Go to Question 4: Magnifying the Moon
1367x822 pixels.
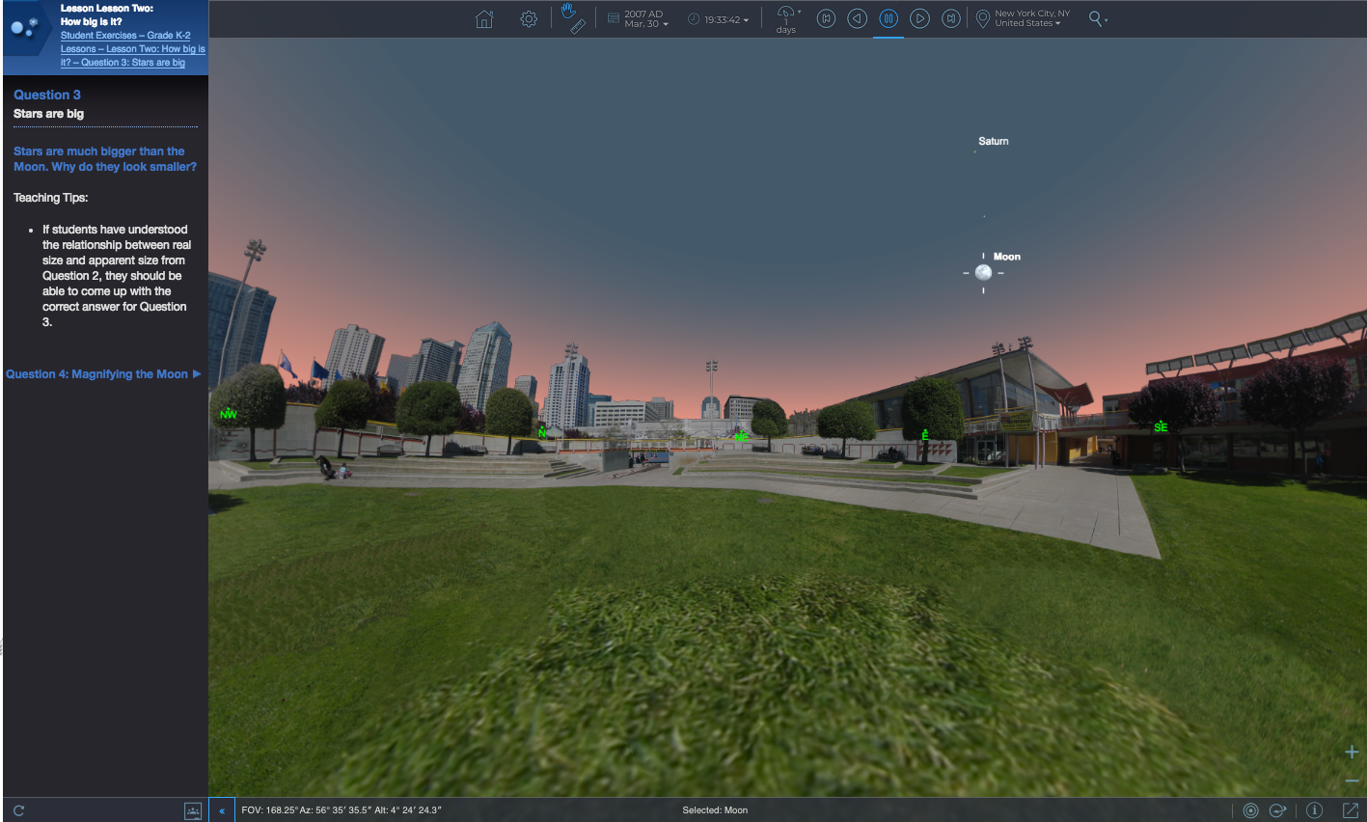coord(103,374)
